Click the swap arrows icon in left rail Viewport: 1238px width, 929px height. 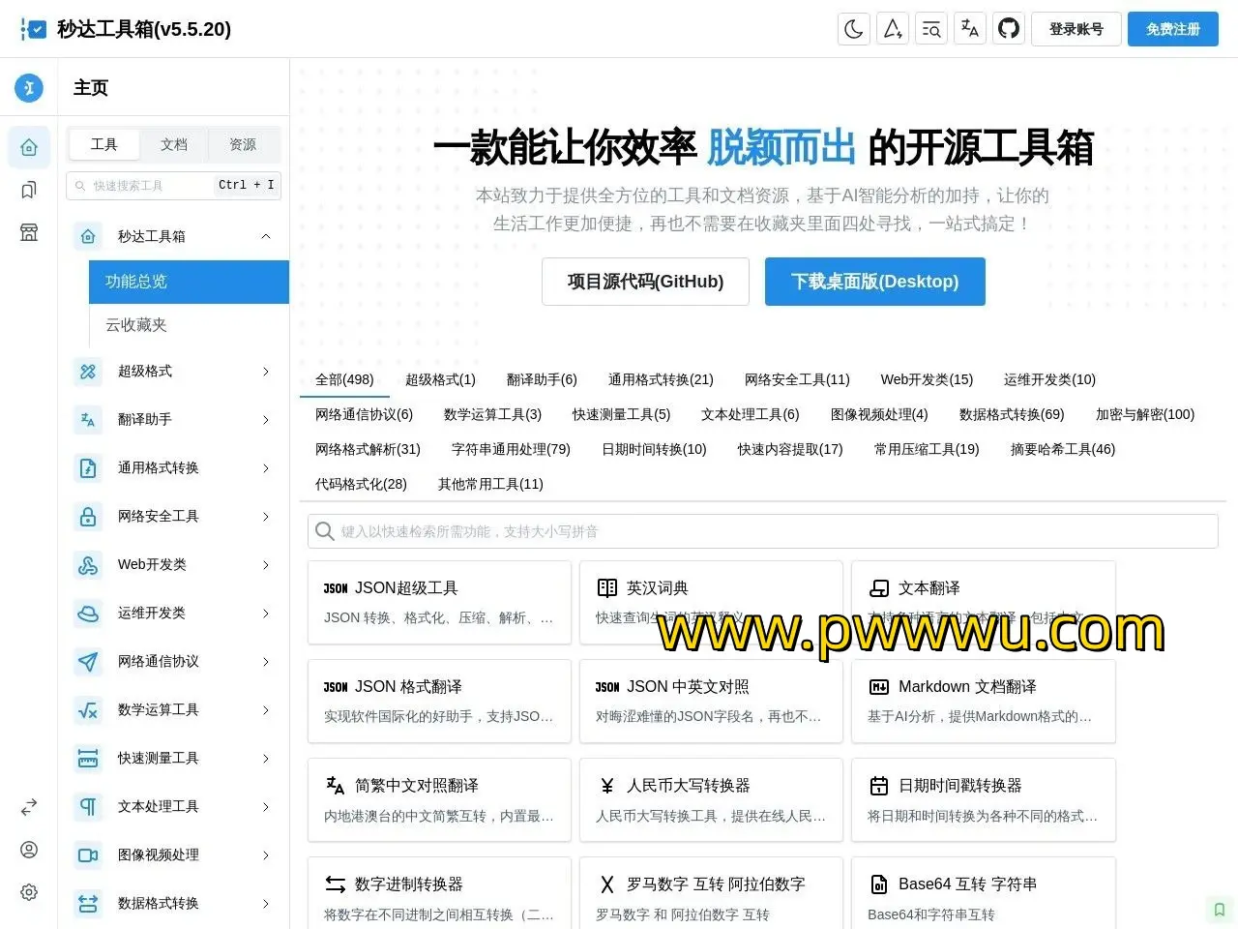[29, 807]
